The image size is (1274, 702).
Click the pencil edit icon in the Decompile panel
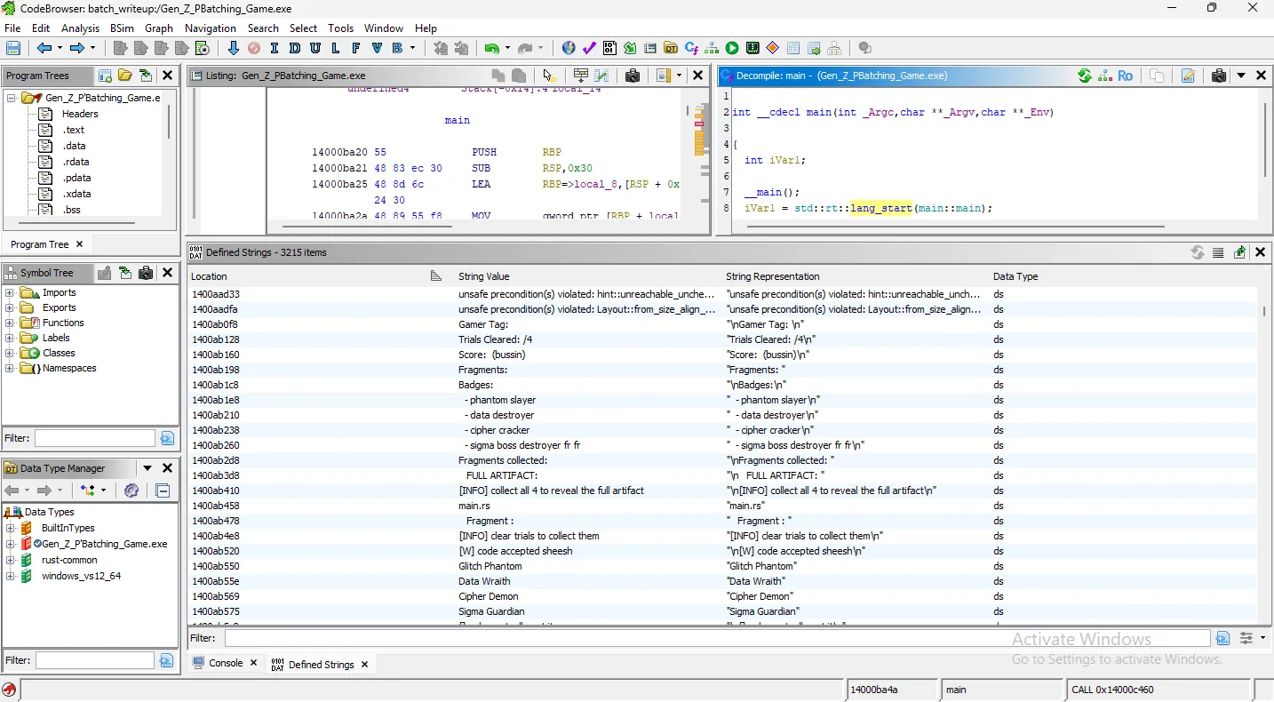(1188, 76)
